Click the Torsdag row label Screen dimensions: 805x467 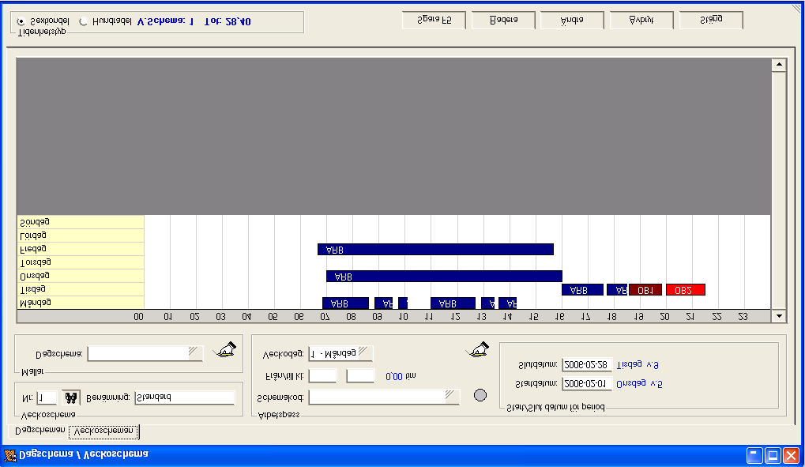pyautogui.click(x=81, y=262)
